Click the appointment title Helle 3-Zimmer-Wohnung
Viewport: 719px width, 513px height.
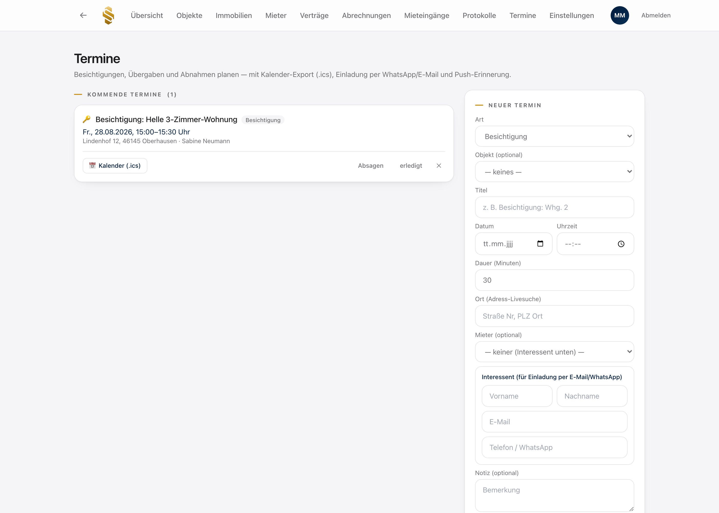pos(166,120)
